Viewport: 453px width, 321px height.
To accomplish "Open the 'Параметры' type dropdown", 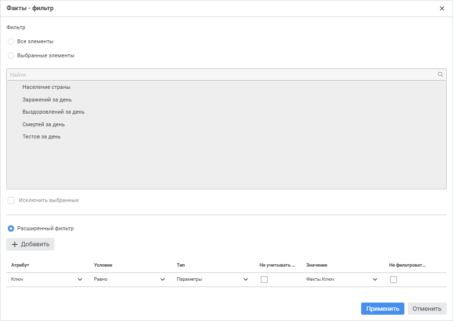I will coord(246,280).
